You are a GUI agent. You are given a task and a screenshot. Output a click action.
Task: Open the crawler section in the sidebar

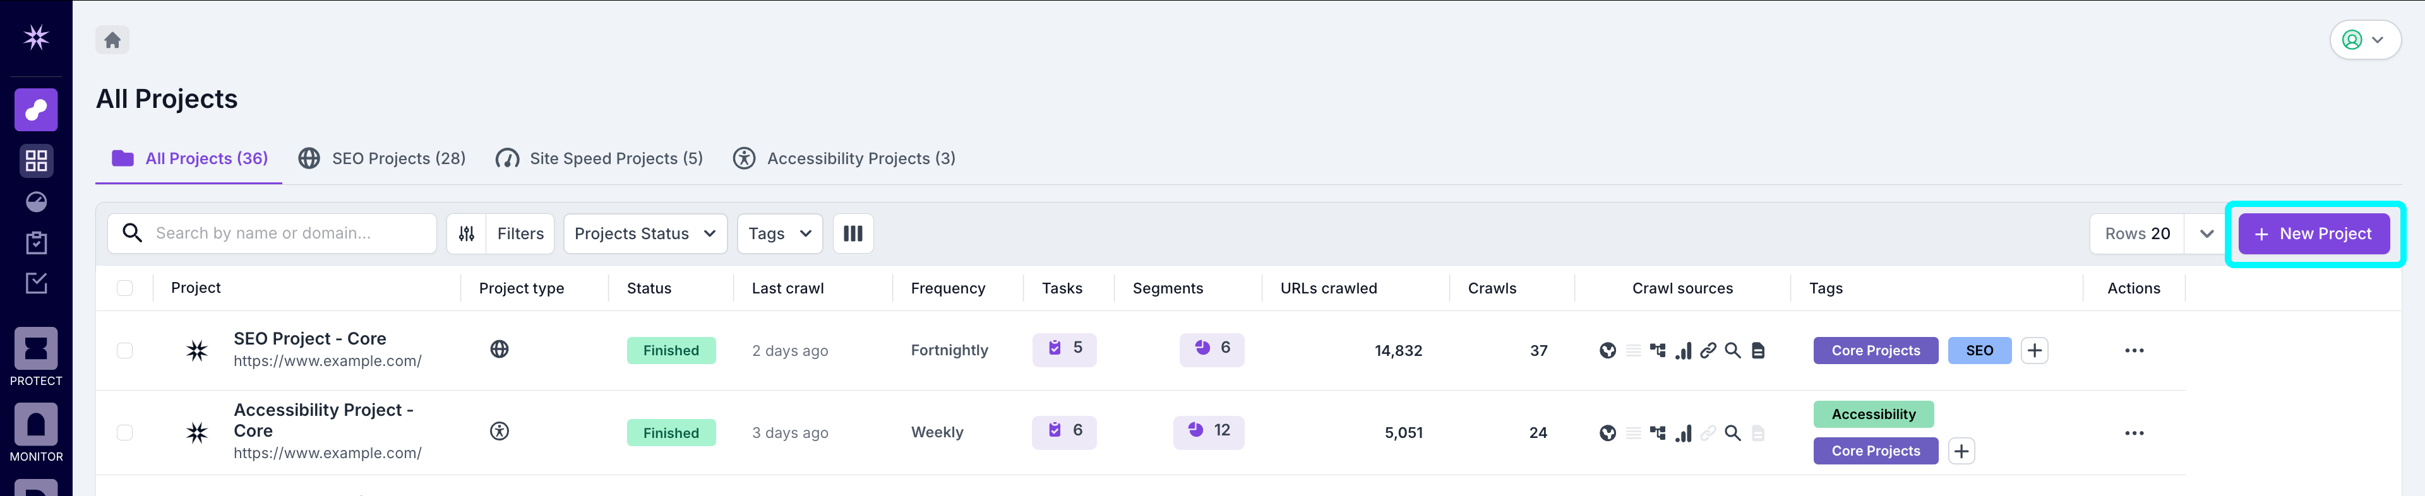(37, 109)
